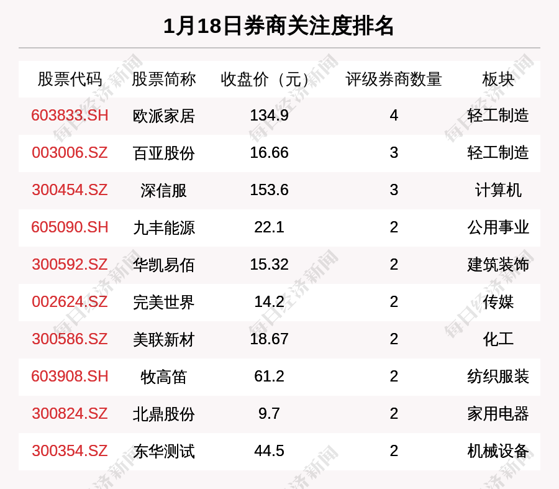Screen dimensions: 559x489
Task: Click stock name 华凯易佰
Action: (x=163, y=265)
